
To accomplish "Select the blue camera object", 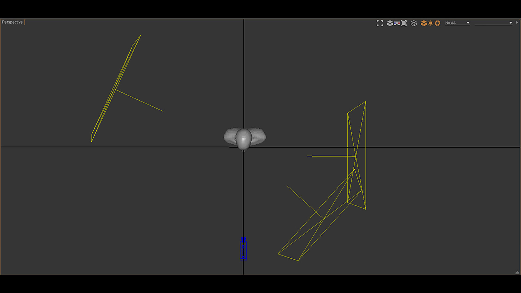I will (243, 249).
